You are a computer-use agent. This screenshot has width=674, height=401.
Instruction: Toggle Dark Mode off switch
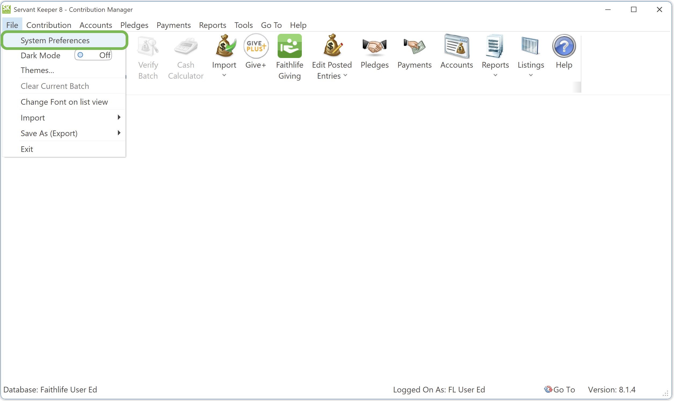(93, 55)
